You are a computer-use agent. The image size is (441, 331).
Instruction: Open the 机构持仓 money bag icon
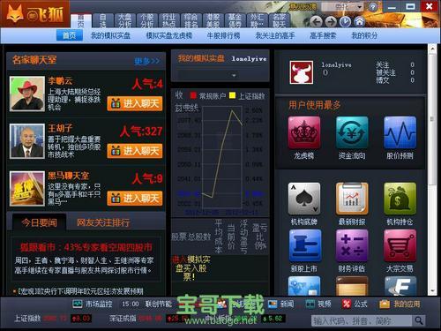tap(400, 199)
